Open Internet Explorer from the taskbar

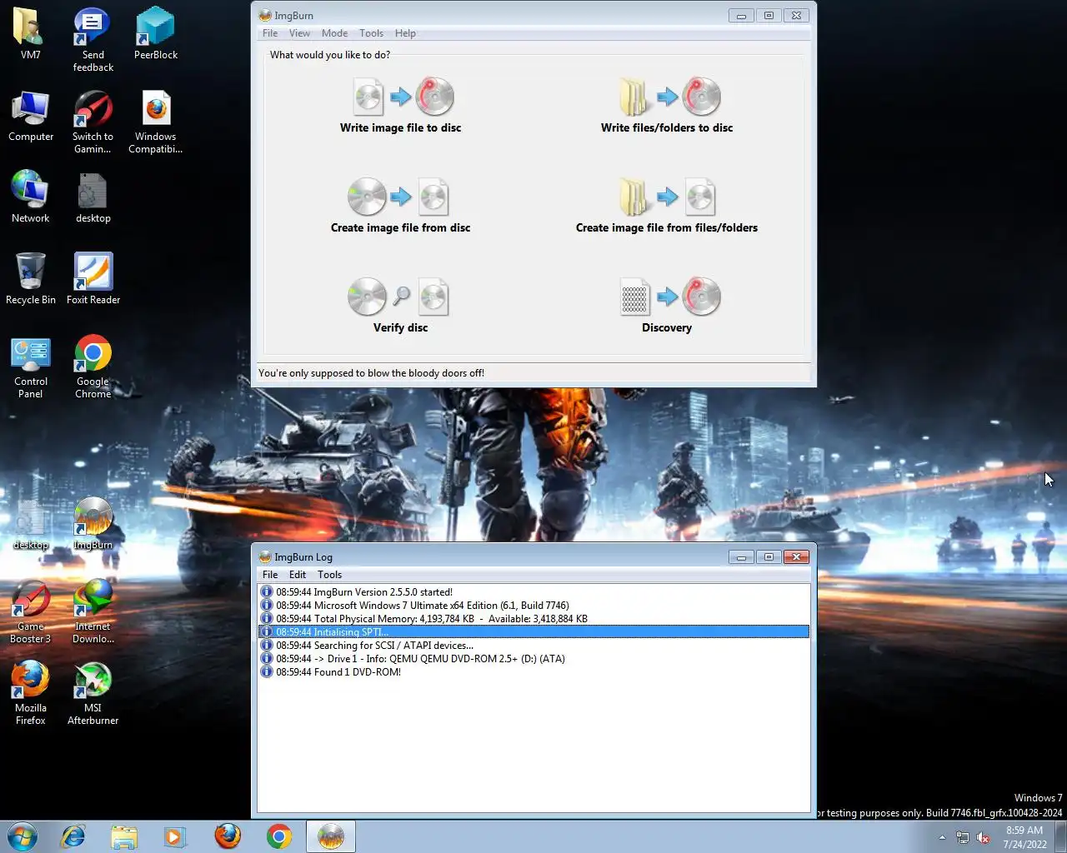(x=73, y=836)
